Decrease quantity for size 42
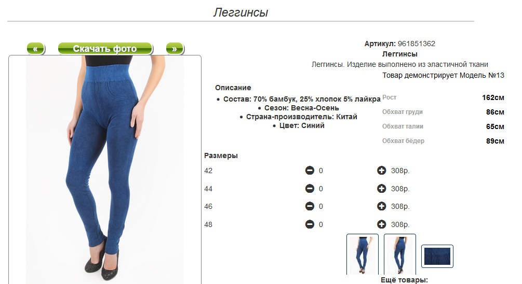522x284 pixels. tap(310, 171)
